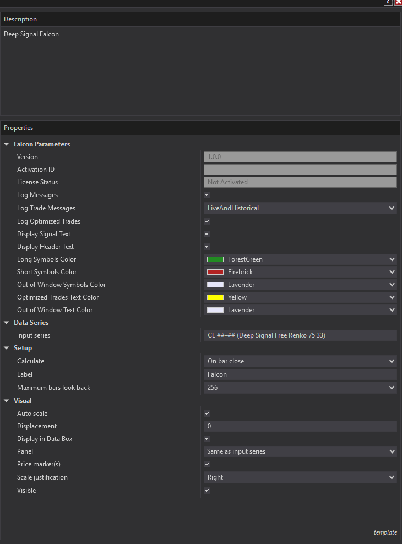Click the template link
The height and width of the screenshot is (544, 402).
click(385, 532)
